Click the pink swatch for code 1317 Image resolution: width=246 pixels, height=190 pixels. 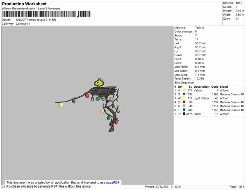(x=184, y=106)
